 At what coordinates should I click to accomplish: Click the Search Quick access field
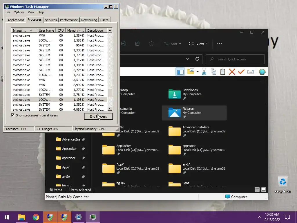tap(235, 59)
